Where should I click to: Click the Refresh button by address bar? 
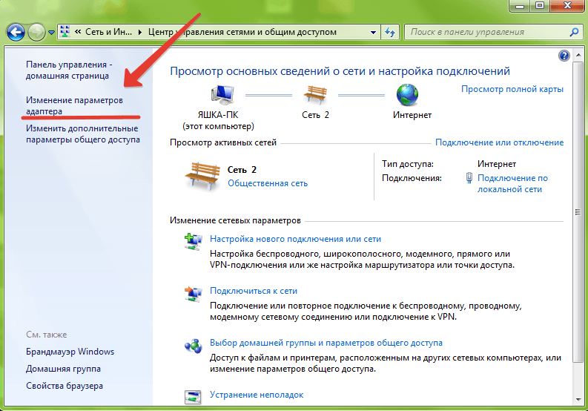tap(390, 33)
